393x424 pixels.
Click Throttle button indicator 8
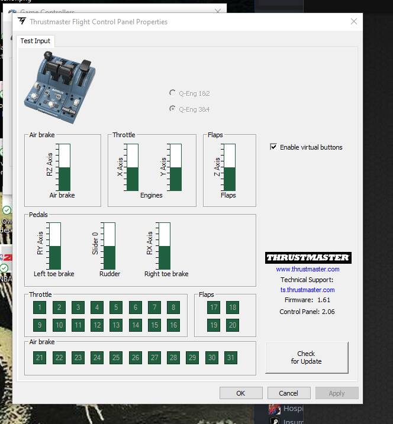click(x=173, y=308)
